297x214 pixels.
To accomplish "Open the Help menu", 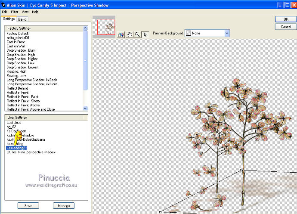I will tap(35, 12).
